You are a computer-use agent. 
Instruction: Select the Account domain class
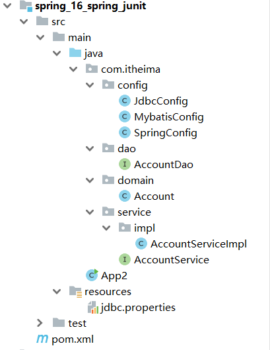click(x=154, y=197)
